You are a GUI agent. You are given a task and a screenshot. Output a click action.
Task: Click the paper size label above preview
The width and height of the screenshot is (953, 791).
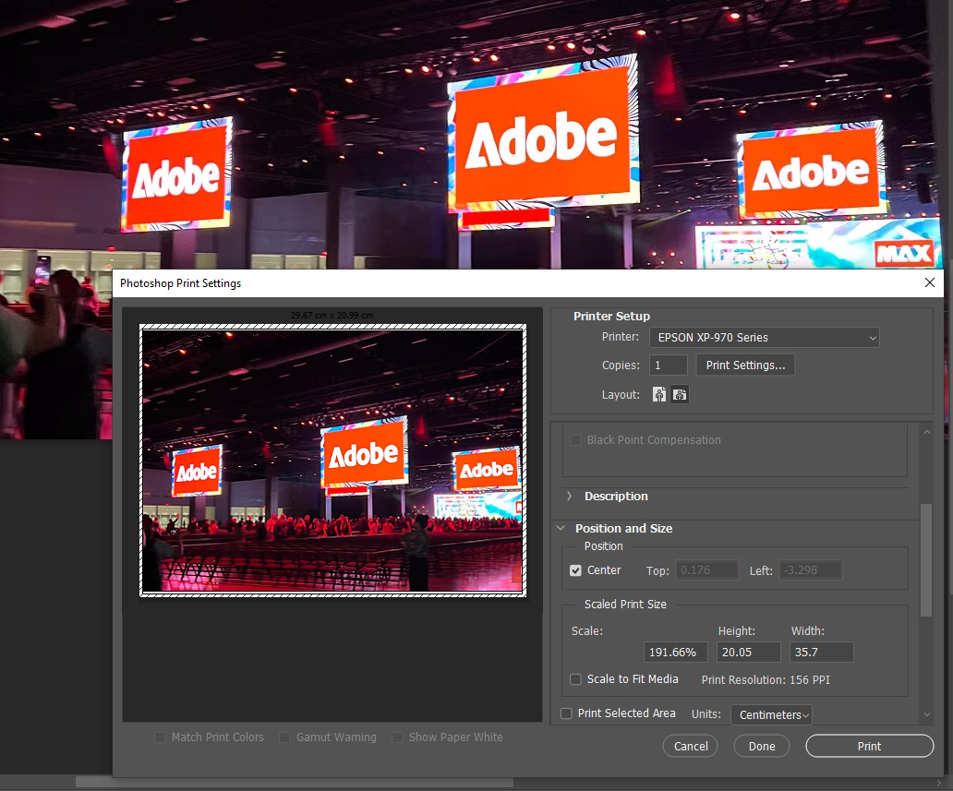(332, 316)
